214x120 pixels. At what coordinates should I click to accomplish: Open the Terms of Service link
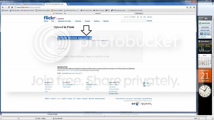pos(120,99)
